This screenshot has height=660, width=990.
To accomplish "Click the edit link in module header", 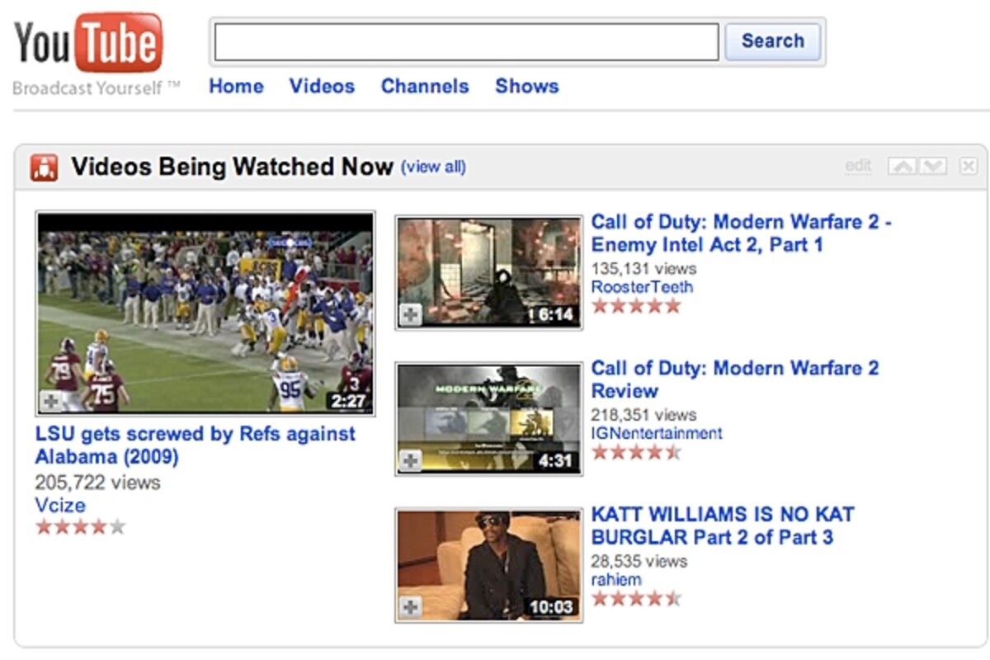I will [858, 167].
